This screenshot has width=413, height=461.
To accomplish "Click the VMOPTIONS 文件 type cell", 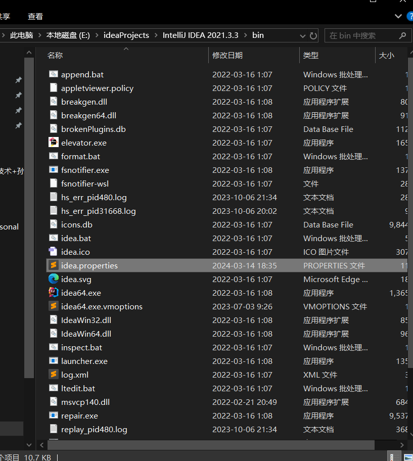I will click(335, 306).
